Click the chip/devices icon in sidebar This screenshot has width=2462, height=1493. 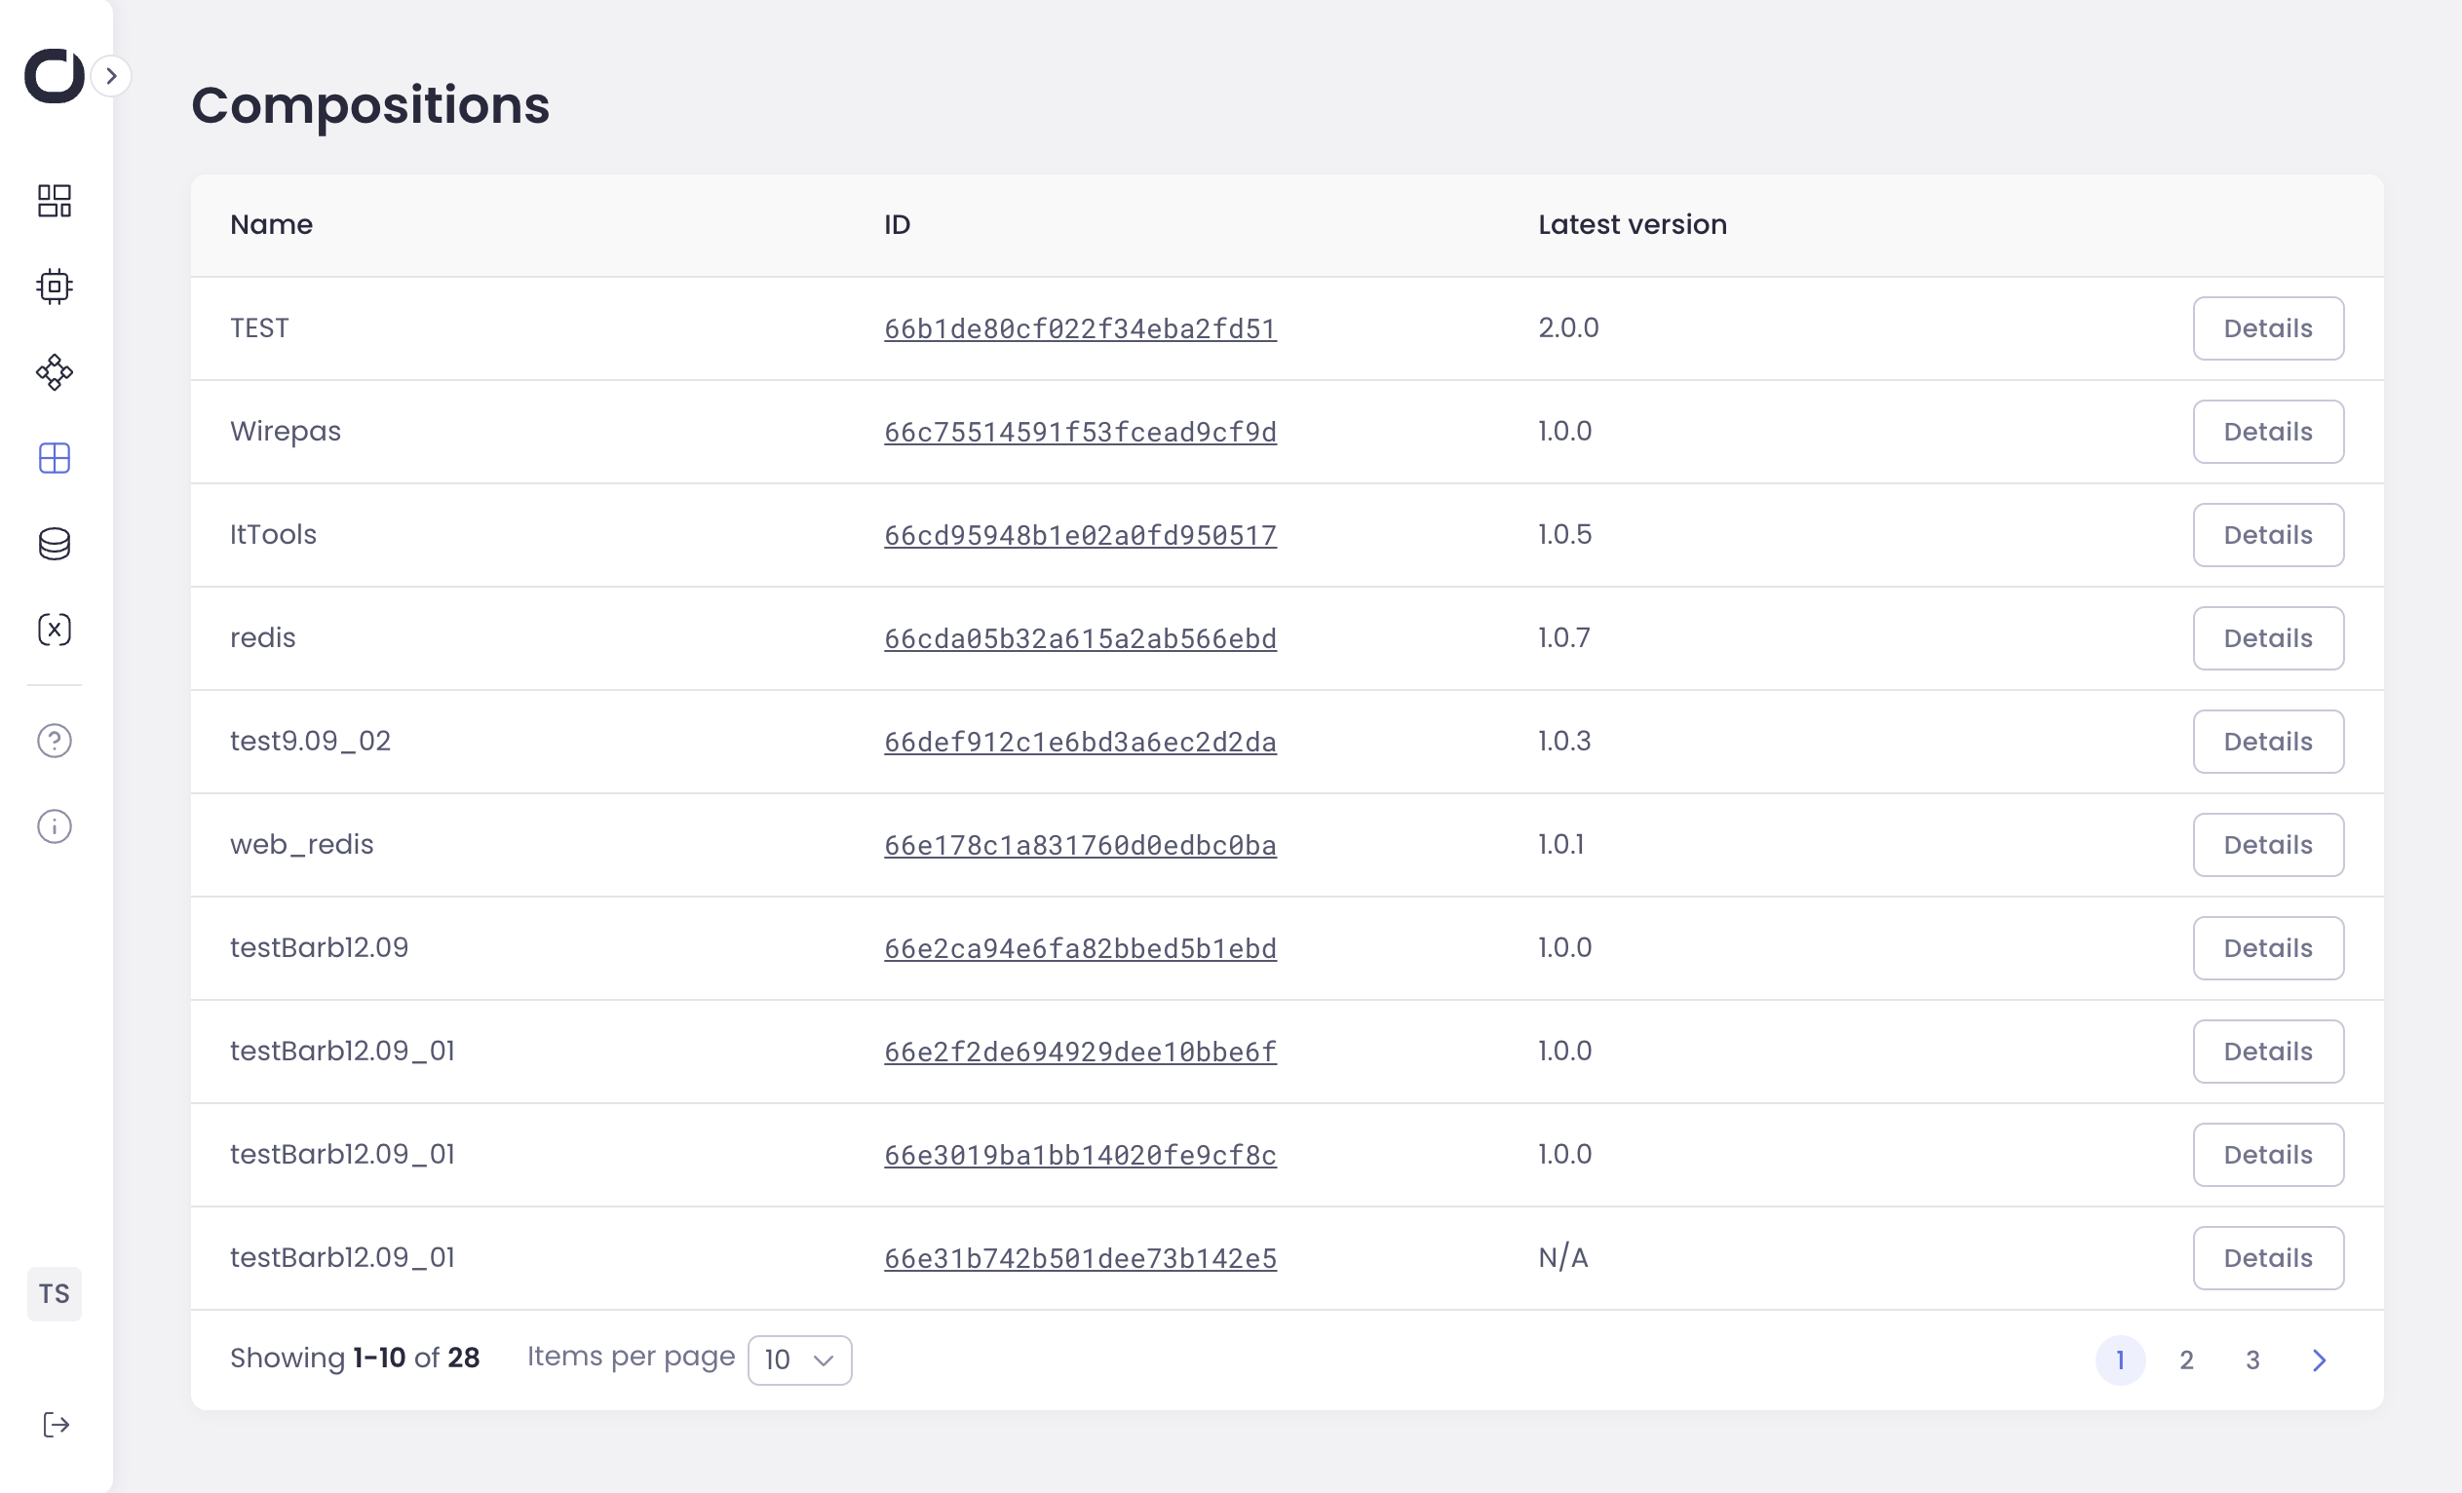tap(54, 287)
